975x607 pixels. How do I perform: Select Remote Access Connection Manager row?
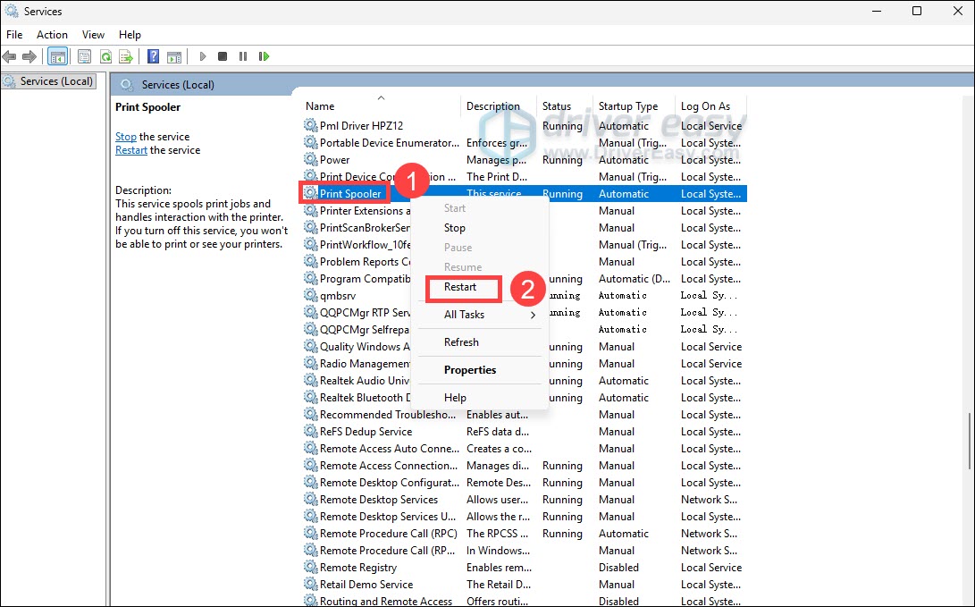coord(525,466)
